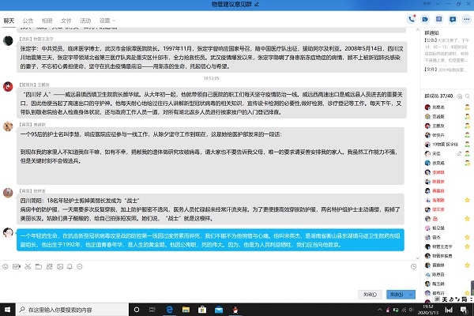Open File Explorer from taskbar
The image size is (474, 316).
[186, 310]
